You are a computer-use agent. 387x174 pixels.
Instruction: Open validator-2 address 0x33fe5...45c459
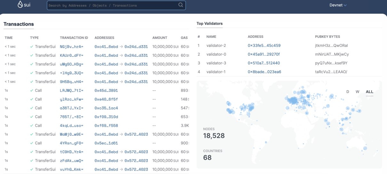pos(264,46)
